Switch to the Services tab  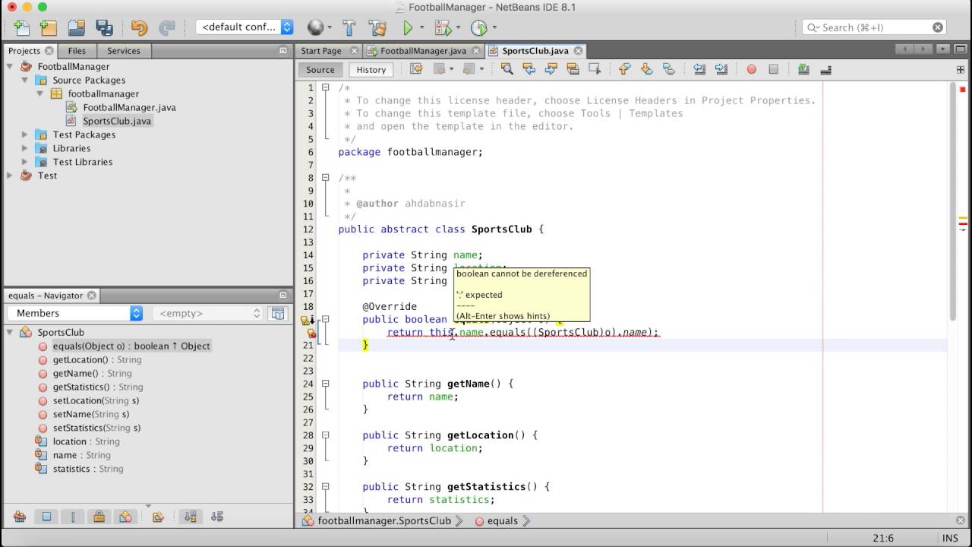(123, 51)
